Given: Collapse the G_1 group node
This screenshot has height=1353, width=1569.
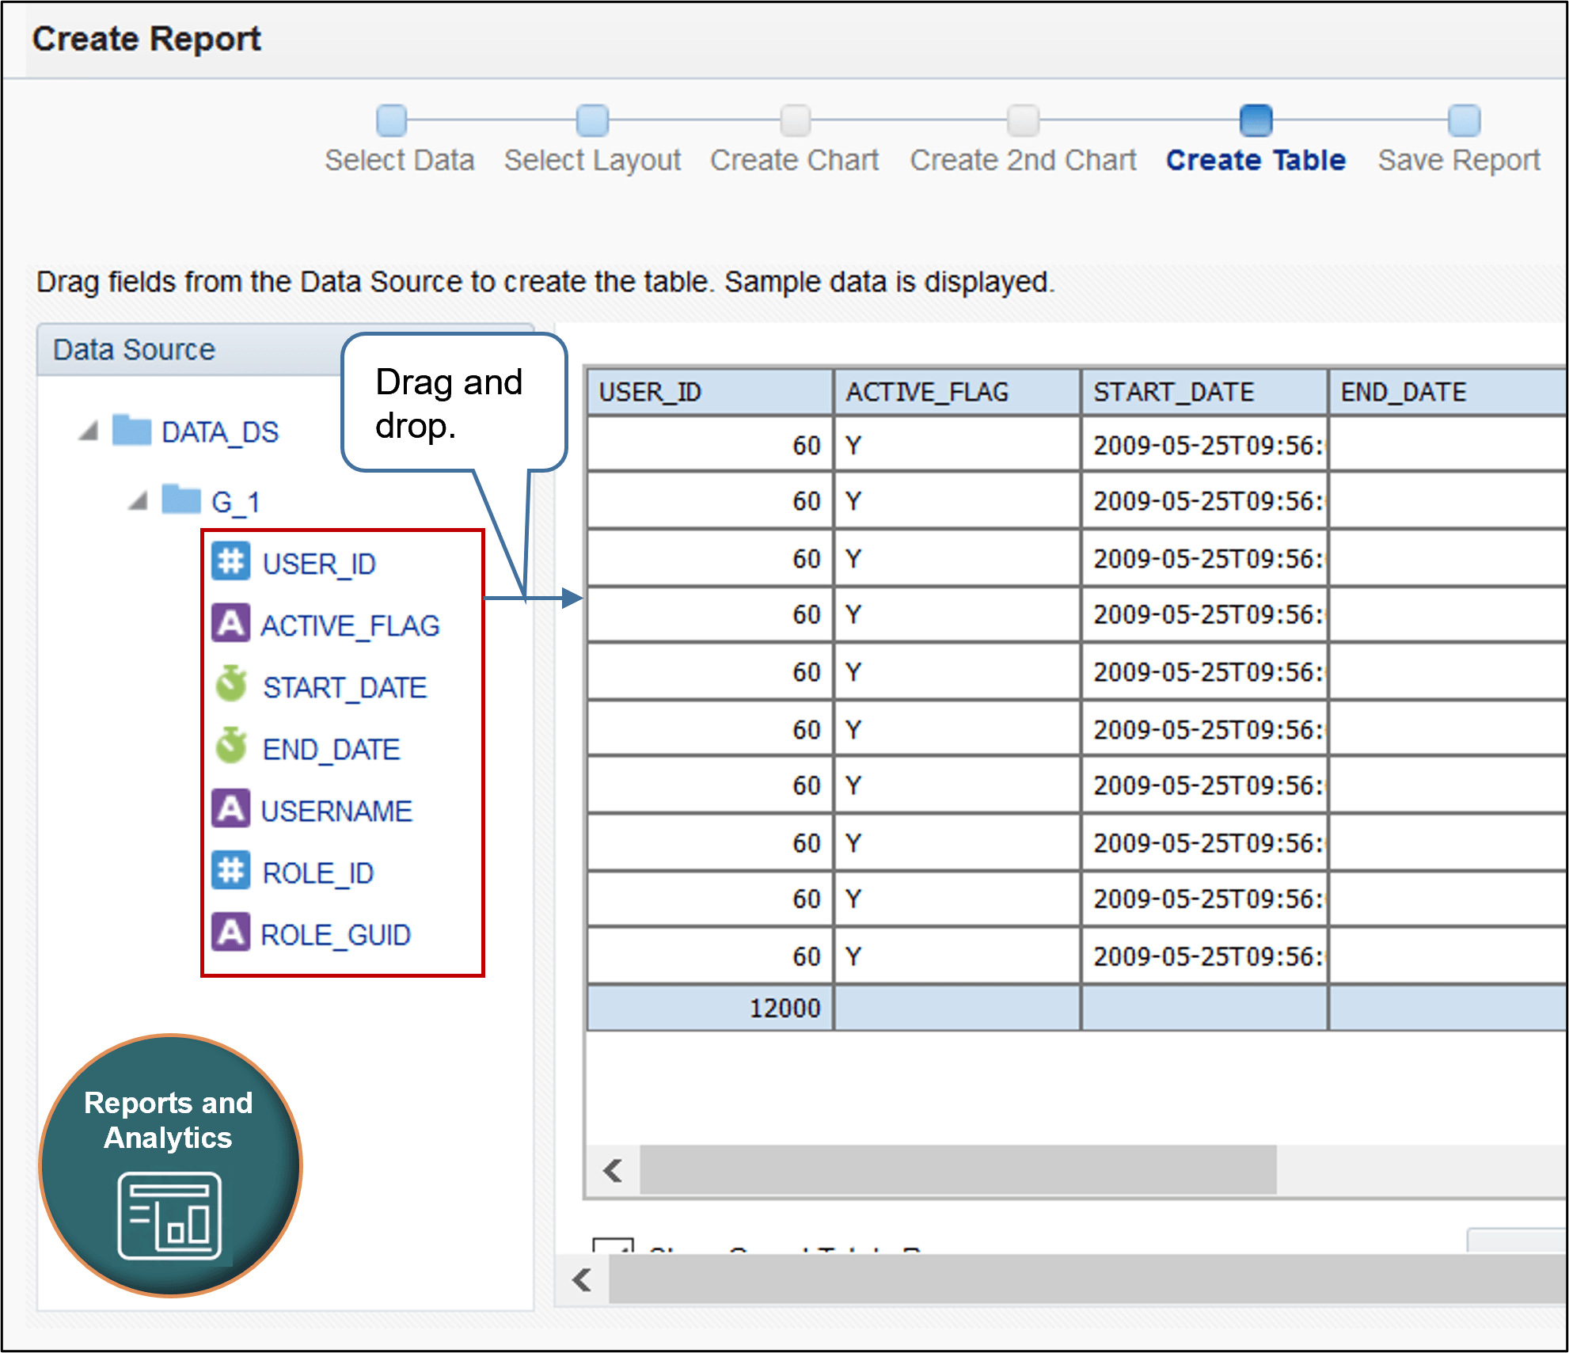Looking at the screenshot, I should 139,500.
